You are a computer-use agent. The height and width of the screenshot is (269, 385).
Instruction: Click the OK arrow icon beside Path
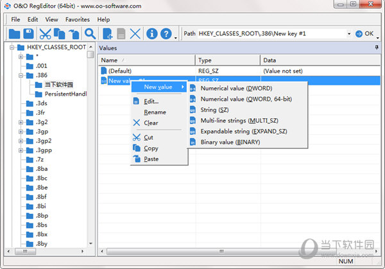tap(359, 33)
